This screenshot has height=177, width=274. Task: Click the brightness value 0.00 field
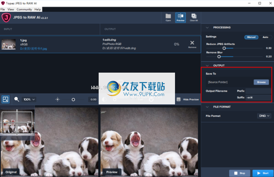click(93, 99)
